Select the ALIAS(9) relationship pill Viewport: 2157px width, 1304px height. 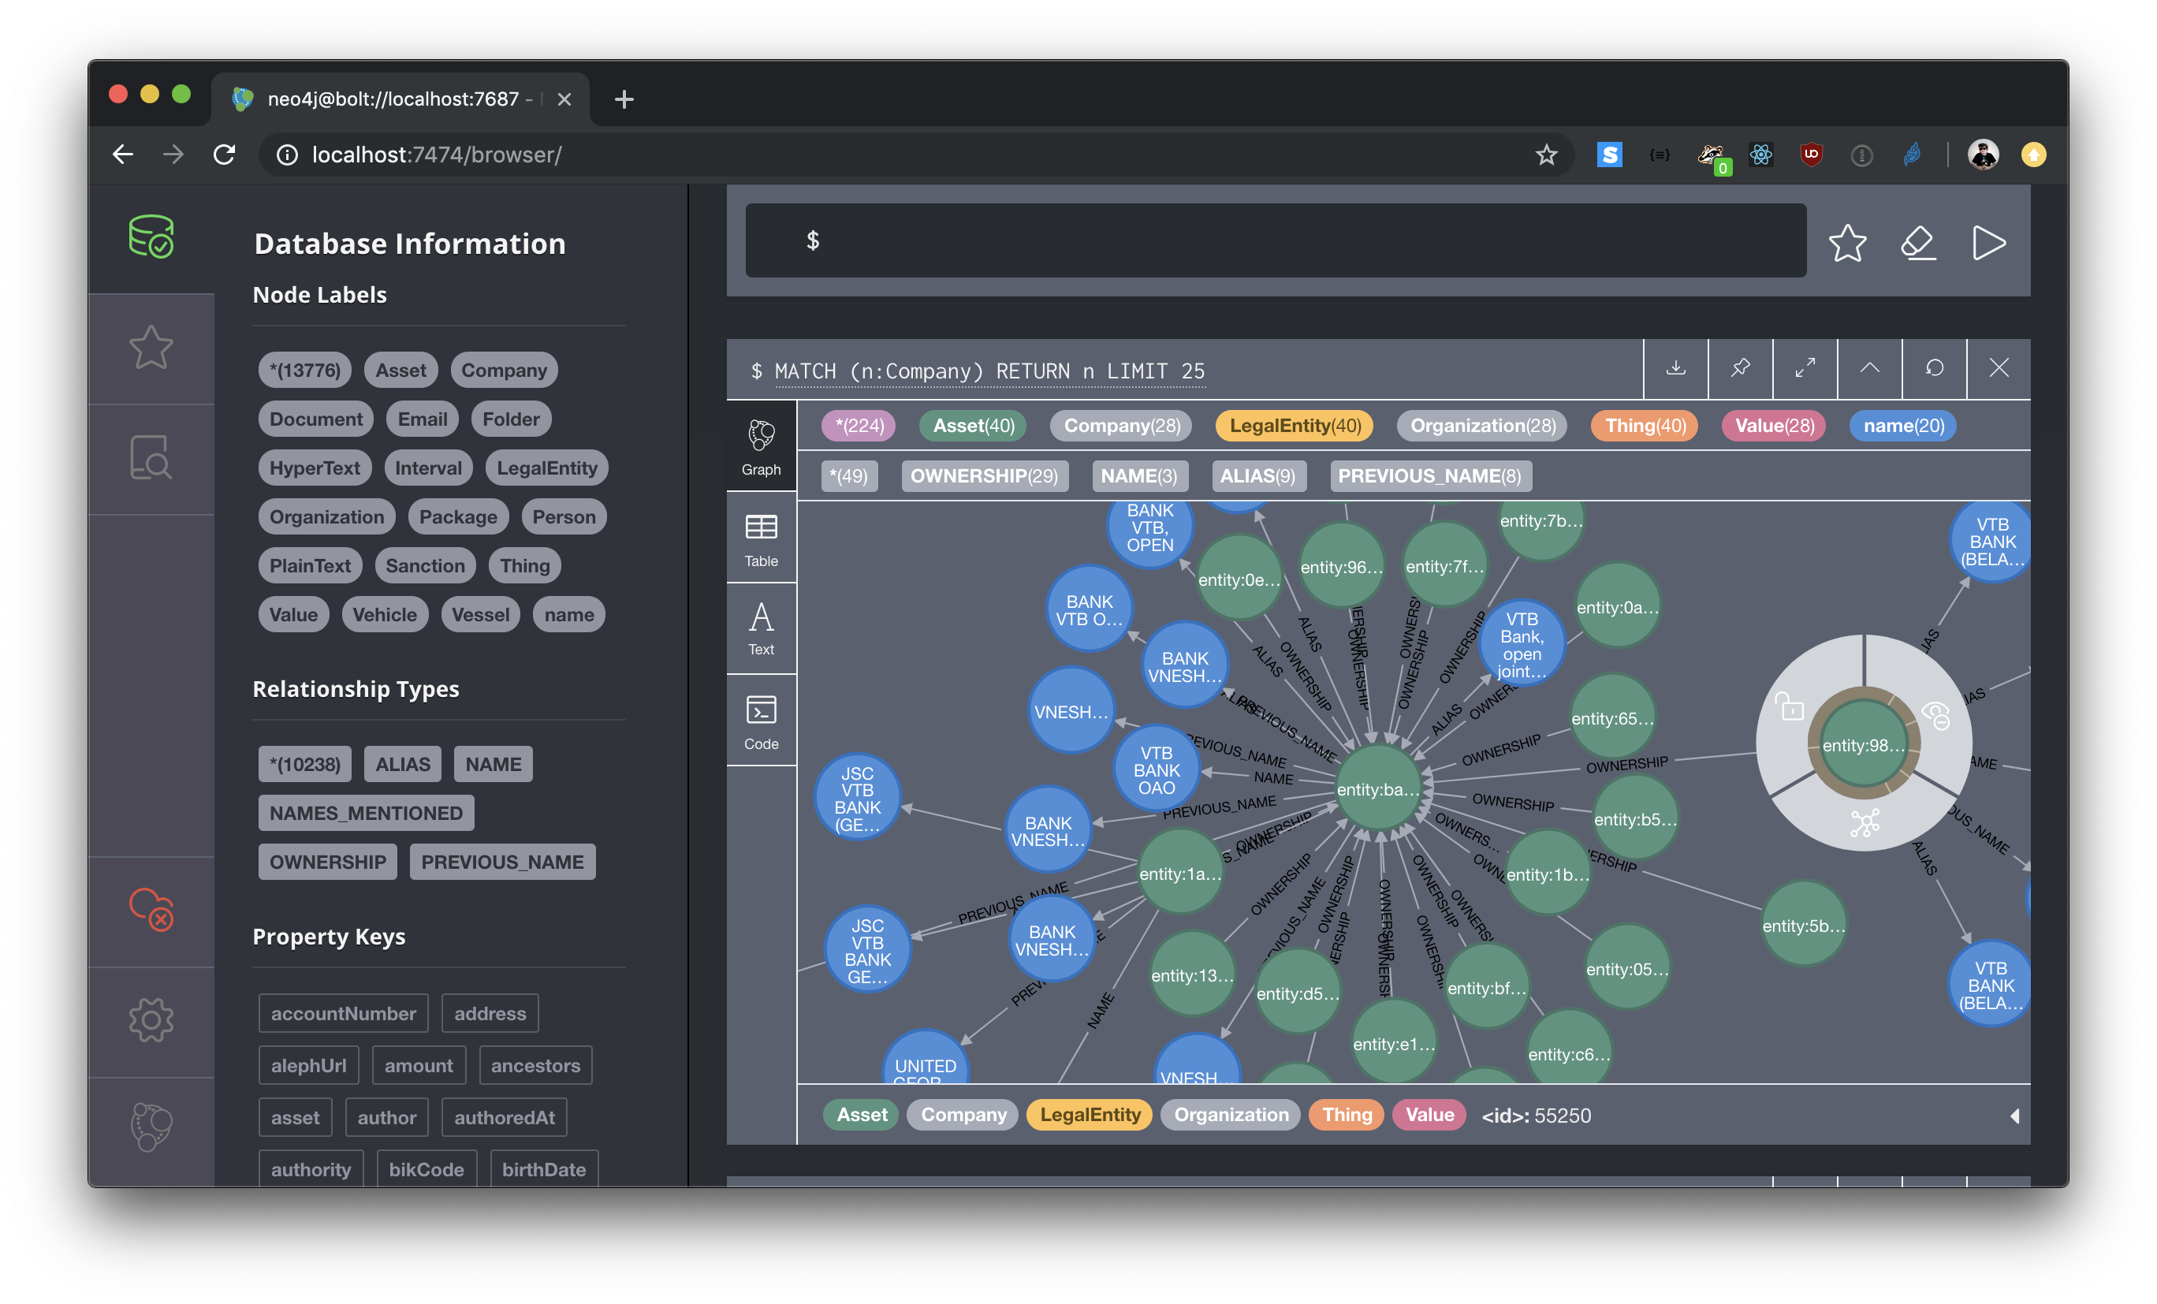1257,476
